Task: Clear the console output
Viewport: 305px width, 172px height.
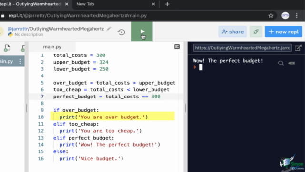Action: (291, 63)
